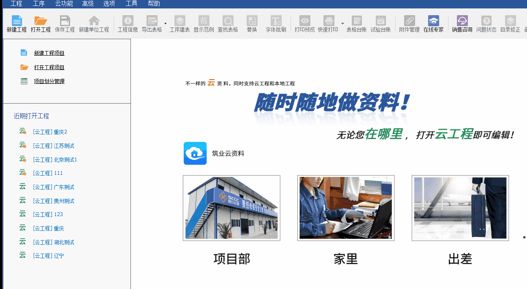Open the 云功能 menu
The width and height of the screenshot is (527, 289).
tap(64, 4)
